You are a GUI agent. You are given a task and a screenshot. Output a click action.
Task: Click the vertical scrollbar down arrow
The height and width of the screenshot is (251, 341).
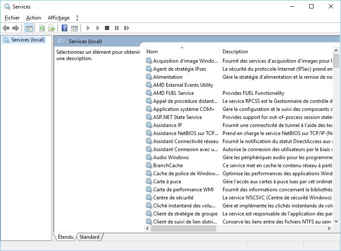coord(336,221)
